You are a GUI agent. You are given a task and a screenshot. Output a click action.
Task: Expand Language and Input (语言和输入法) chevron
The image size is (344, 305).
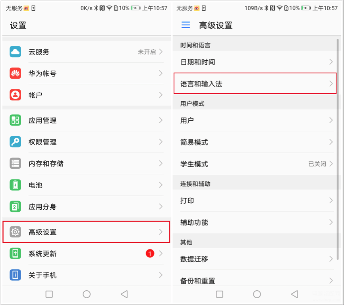click(x=331, y=83)
